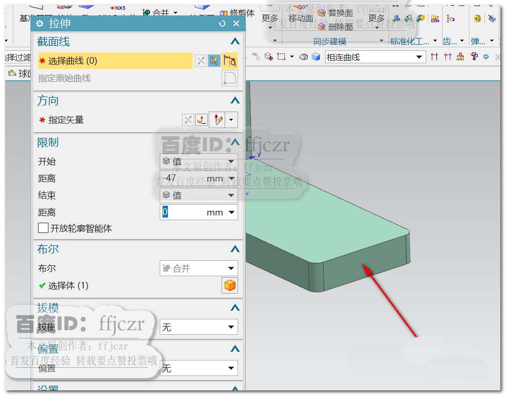506x396 pixels.
Task: Collapse the 截面线 section
Action: (x=235, y=41)
